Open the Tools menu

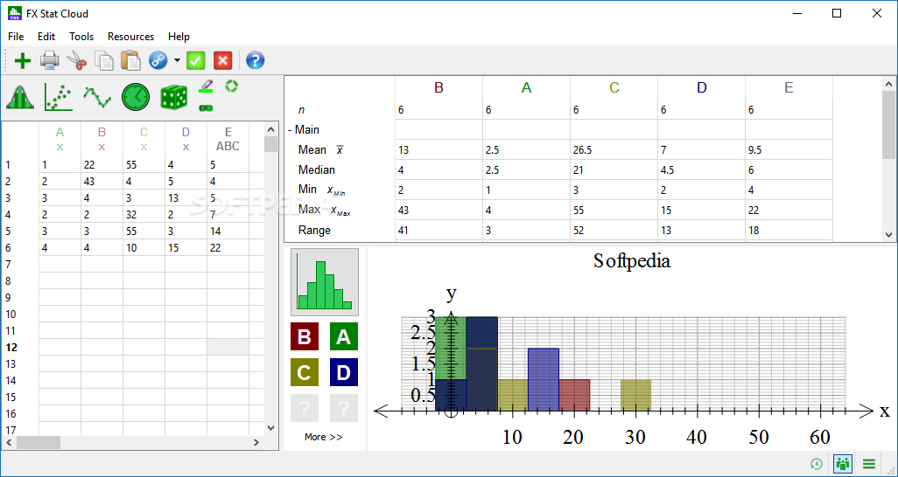tap(81, 37)
